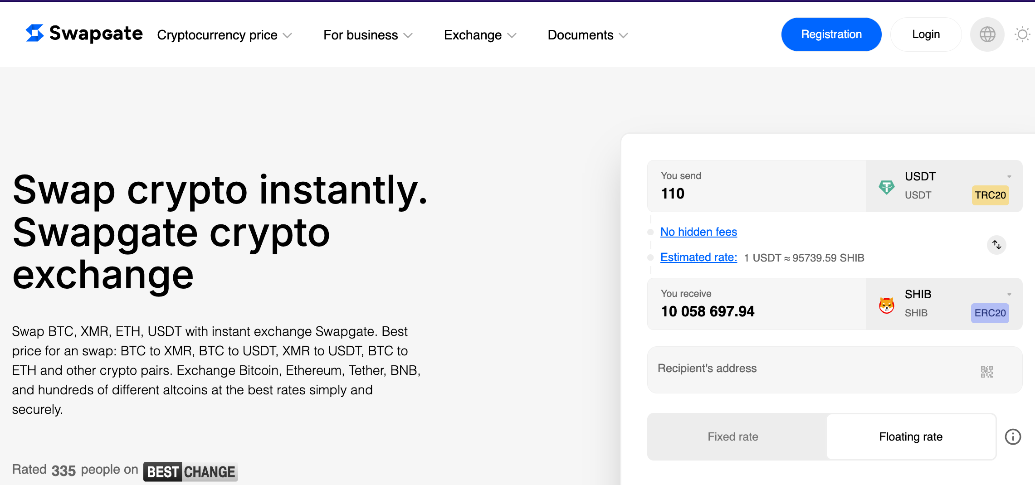
Task: Select the Fixed rate option
Action: (x=732, y=437)
